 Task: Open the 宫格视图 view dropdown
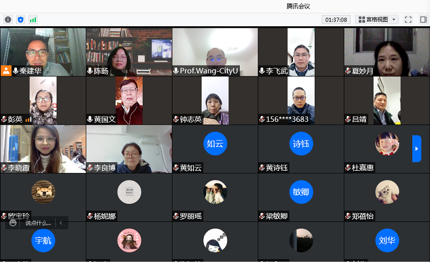[377, 20]
